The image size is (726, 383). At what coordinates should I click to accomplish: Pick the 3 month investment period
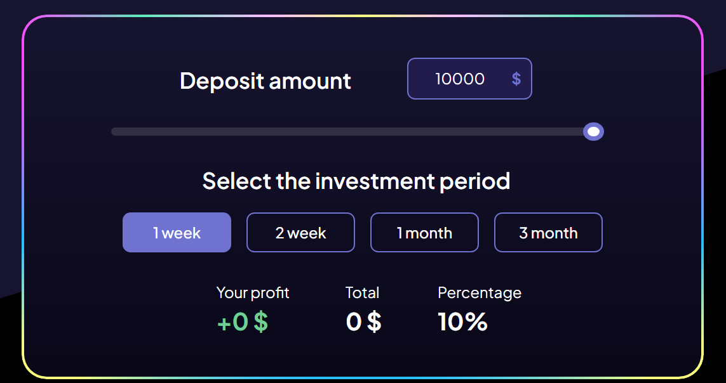tap(548, 233)
